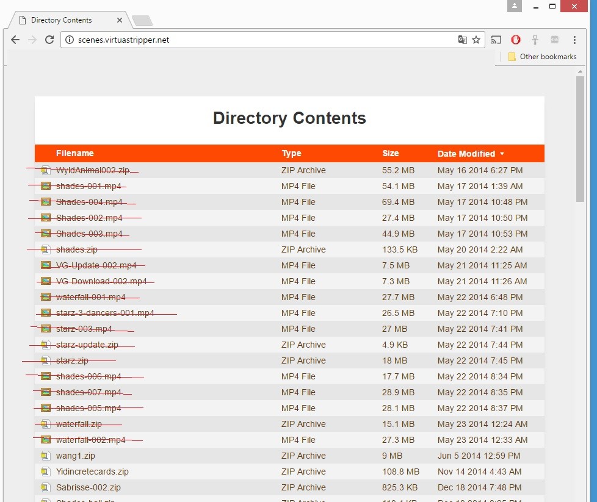Click the browser back arrow
Viewport: 597px width, 502px height.
(x=15, y=40)
